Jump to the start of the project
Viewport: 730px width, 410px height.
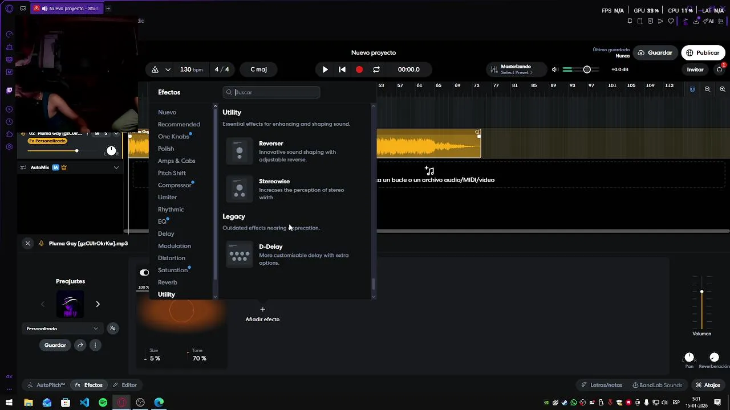coord(342,69)
